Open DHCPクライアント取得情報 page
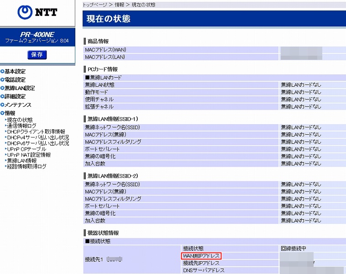 point(36,132)
